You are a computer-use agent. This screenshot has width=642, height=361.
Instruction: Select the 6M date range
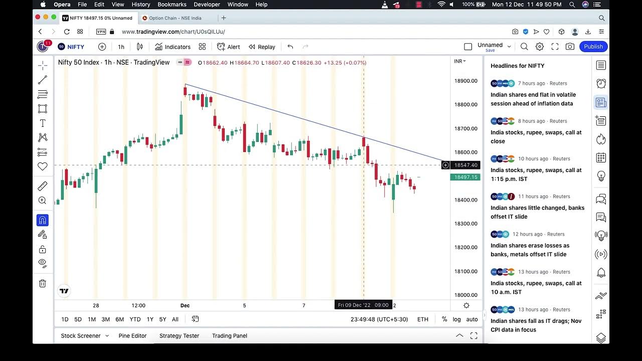tap(119, 319)
